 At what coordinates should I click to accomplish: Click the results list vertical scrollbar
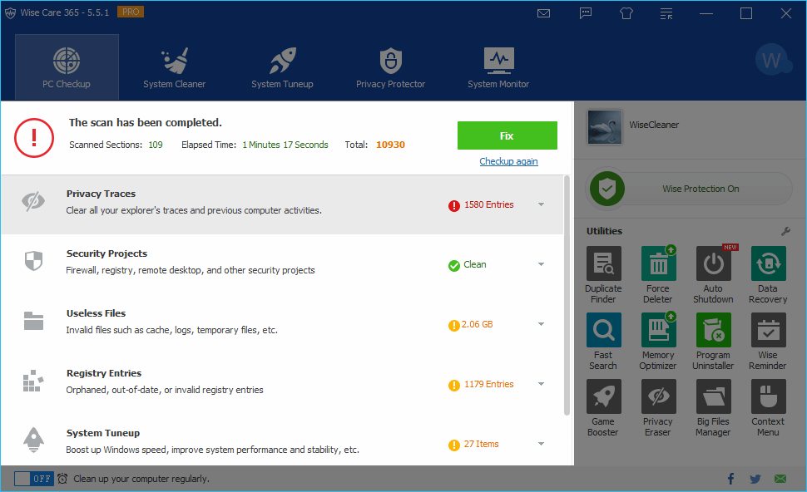(x=567, y=296)
